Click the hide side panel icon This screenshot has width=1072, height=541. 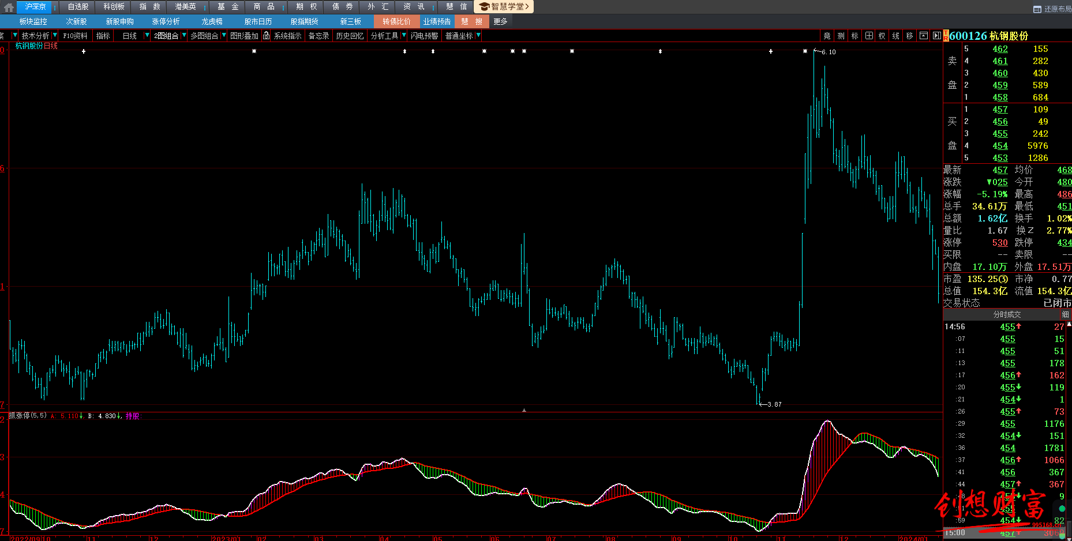pyautogui.click(x=936, y=36)
